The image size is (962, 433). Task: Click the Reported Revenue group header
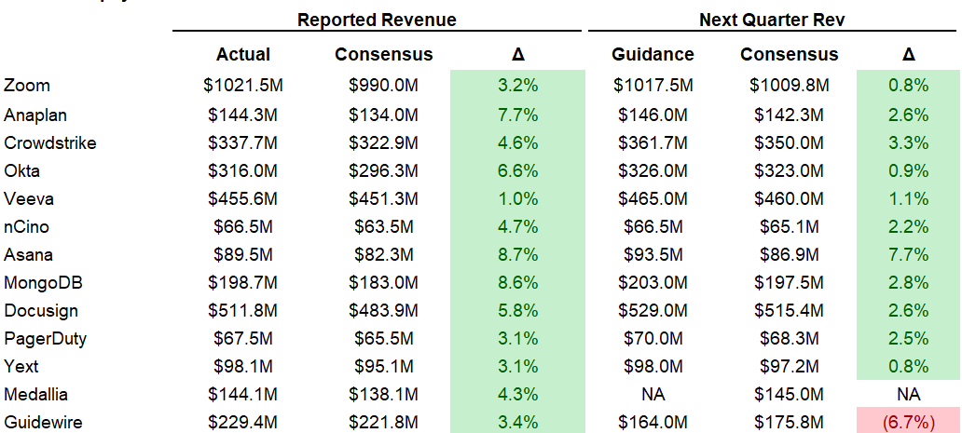click(x=377, y=20)
